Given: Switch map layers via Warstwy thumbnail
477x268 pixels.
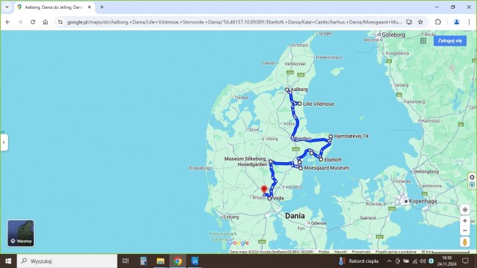Looking at the screenshot, I should [x=21, y=233].
